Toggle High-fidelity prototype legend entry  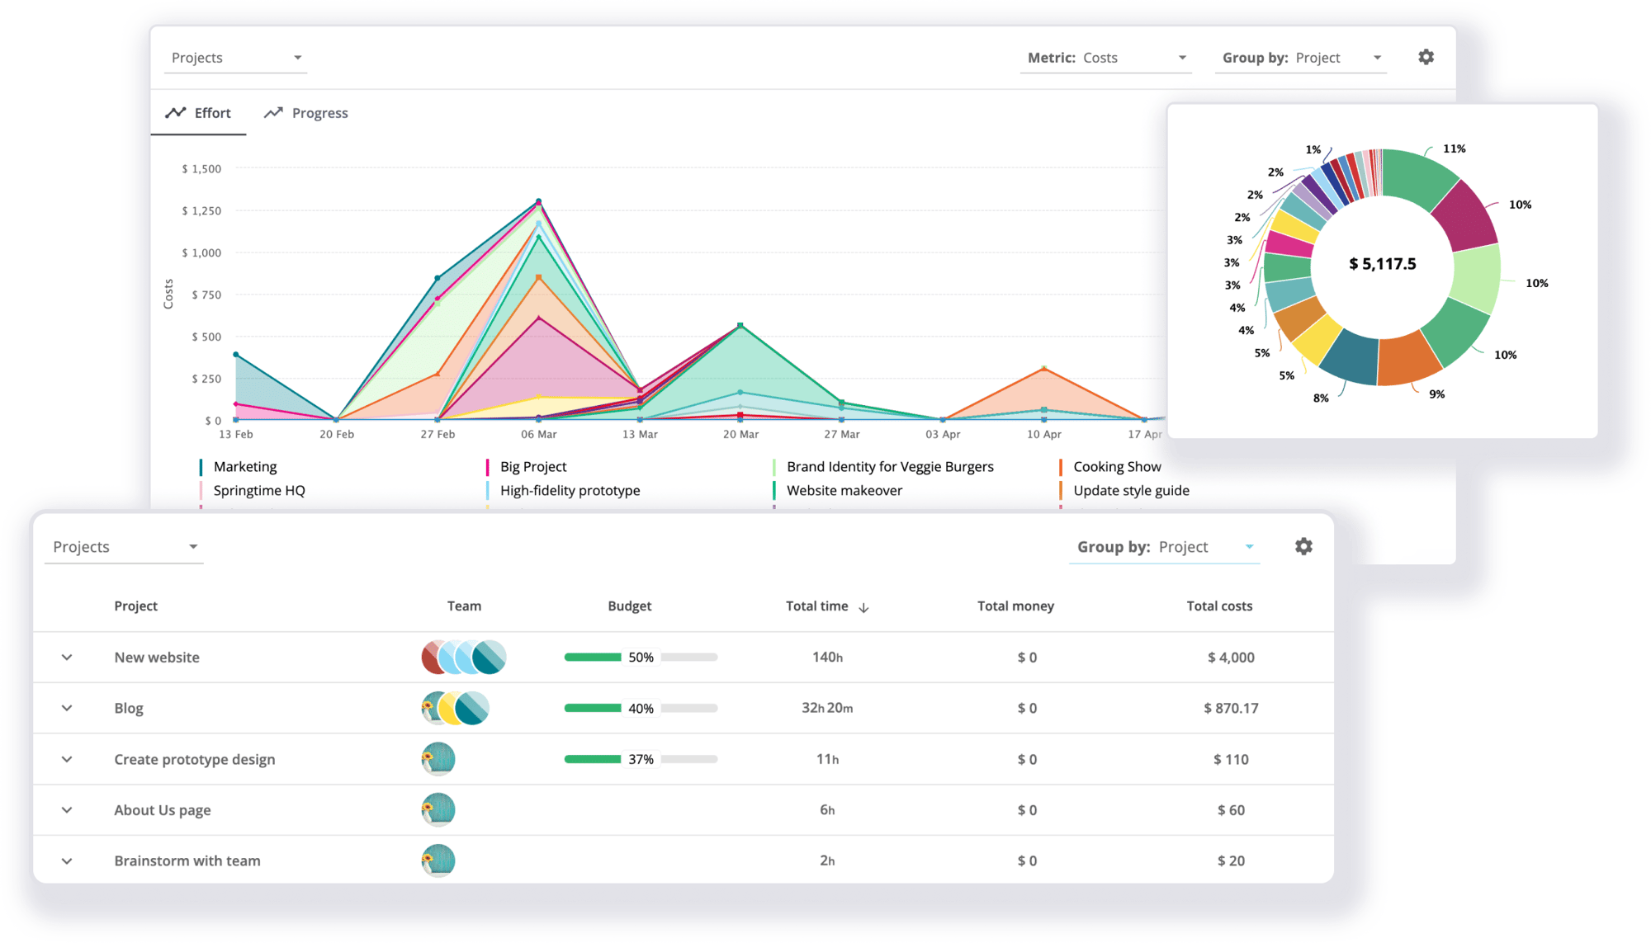[x=564, y=491]
